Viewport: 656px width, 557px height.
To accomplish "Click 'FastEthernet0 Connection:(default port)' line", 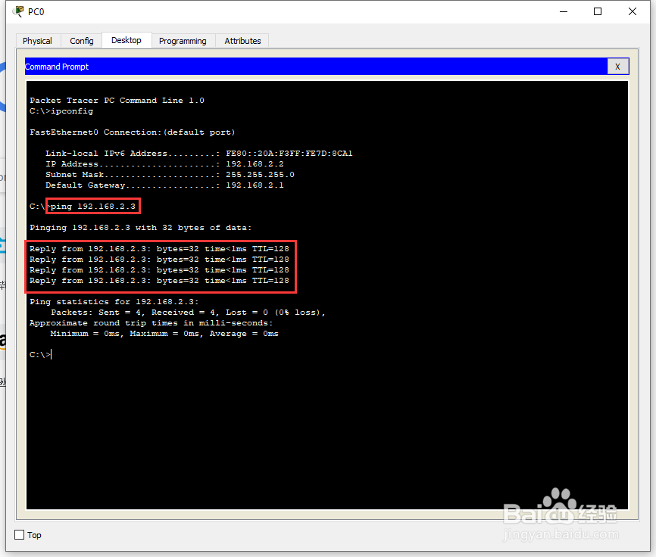I will click(133, 132).
